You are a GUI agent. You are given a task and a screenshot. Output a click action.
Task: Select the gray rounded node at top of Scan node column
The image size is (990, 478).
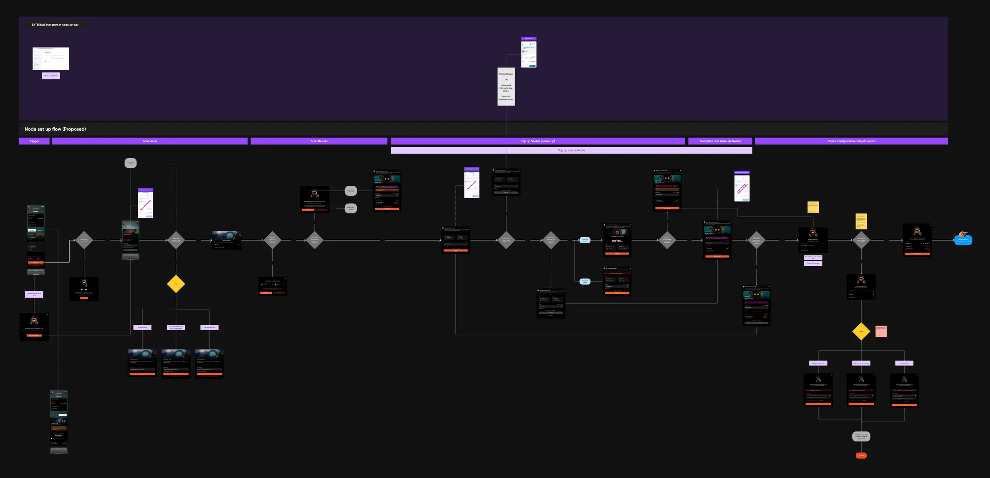[x=131, y=163]
